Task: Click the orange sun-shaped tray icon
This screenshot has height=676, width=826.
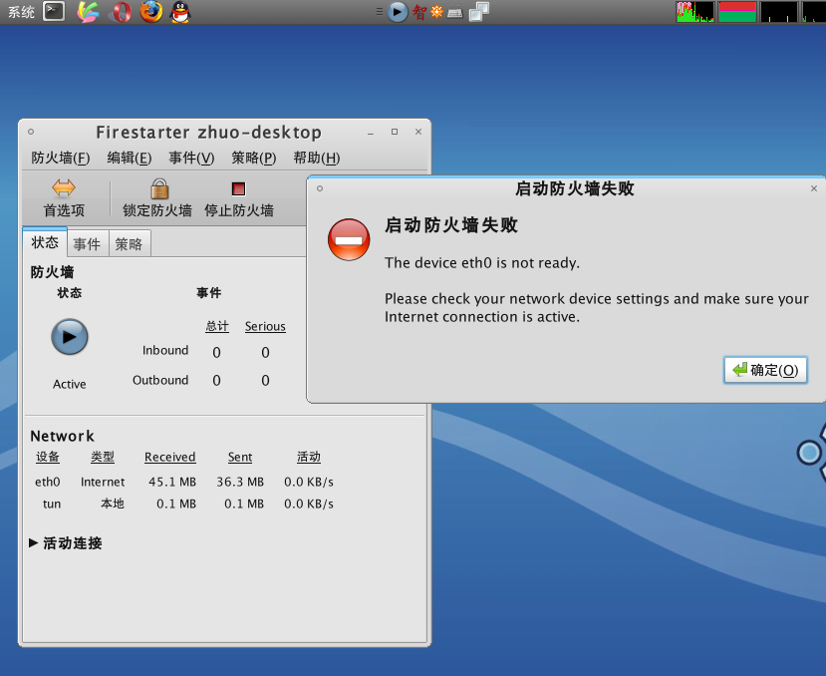Action: point(436,12)
